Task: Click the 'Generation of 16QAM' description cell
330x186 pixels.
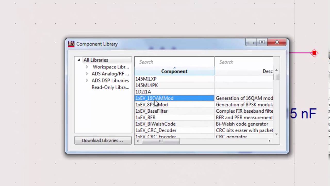Action: pos(244,98)
